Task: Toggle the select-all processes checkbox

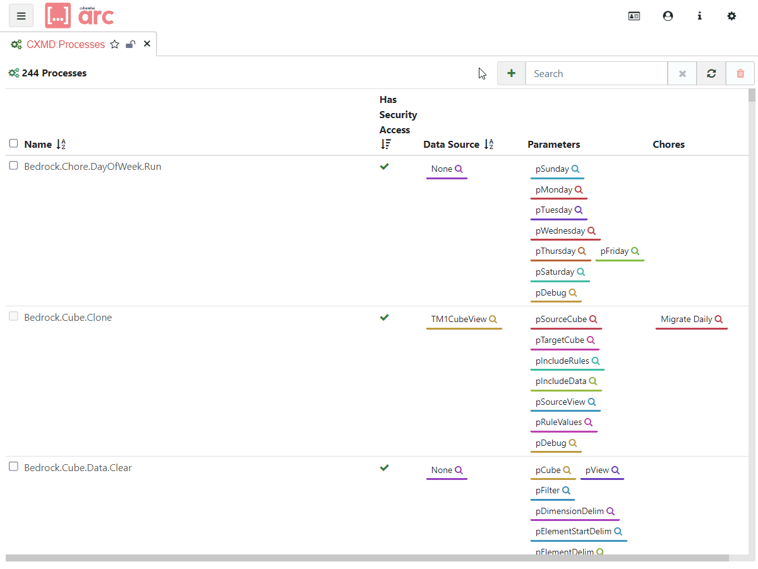Action: (x=13, y=143)
